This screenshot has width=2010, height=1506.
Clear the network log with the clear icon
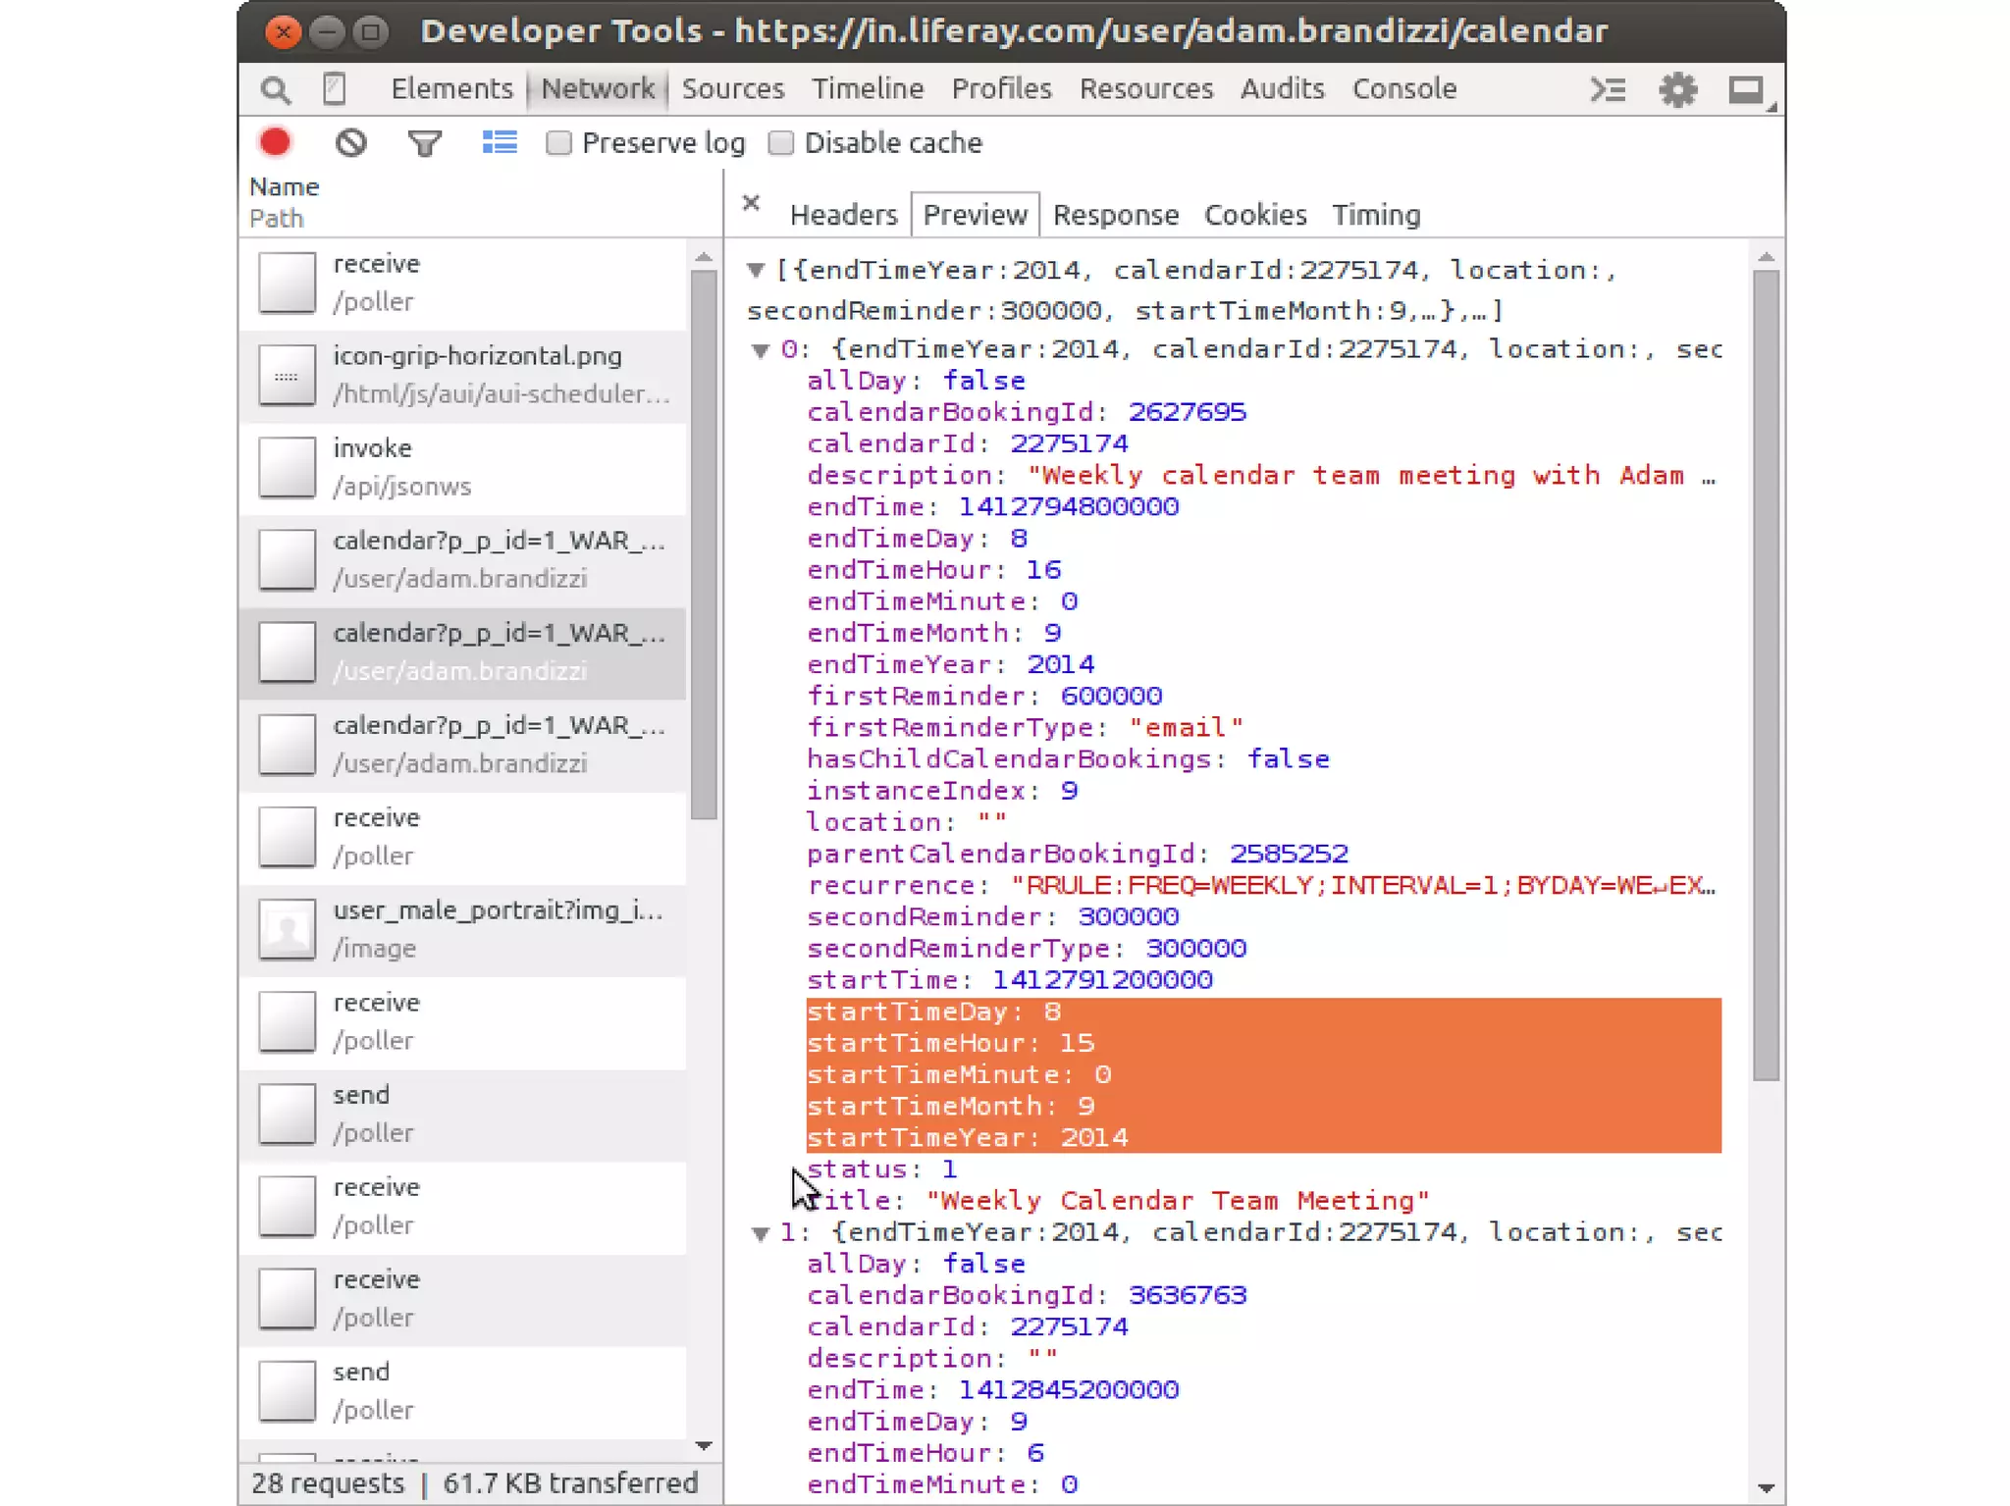point(350,143)
